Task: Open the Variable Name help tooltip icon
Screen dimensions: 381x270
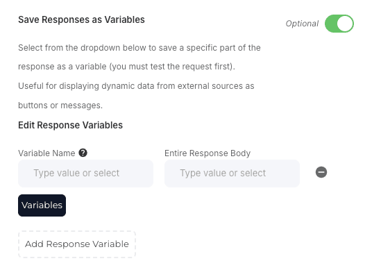Action: [x=83, y=153]
